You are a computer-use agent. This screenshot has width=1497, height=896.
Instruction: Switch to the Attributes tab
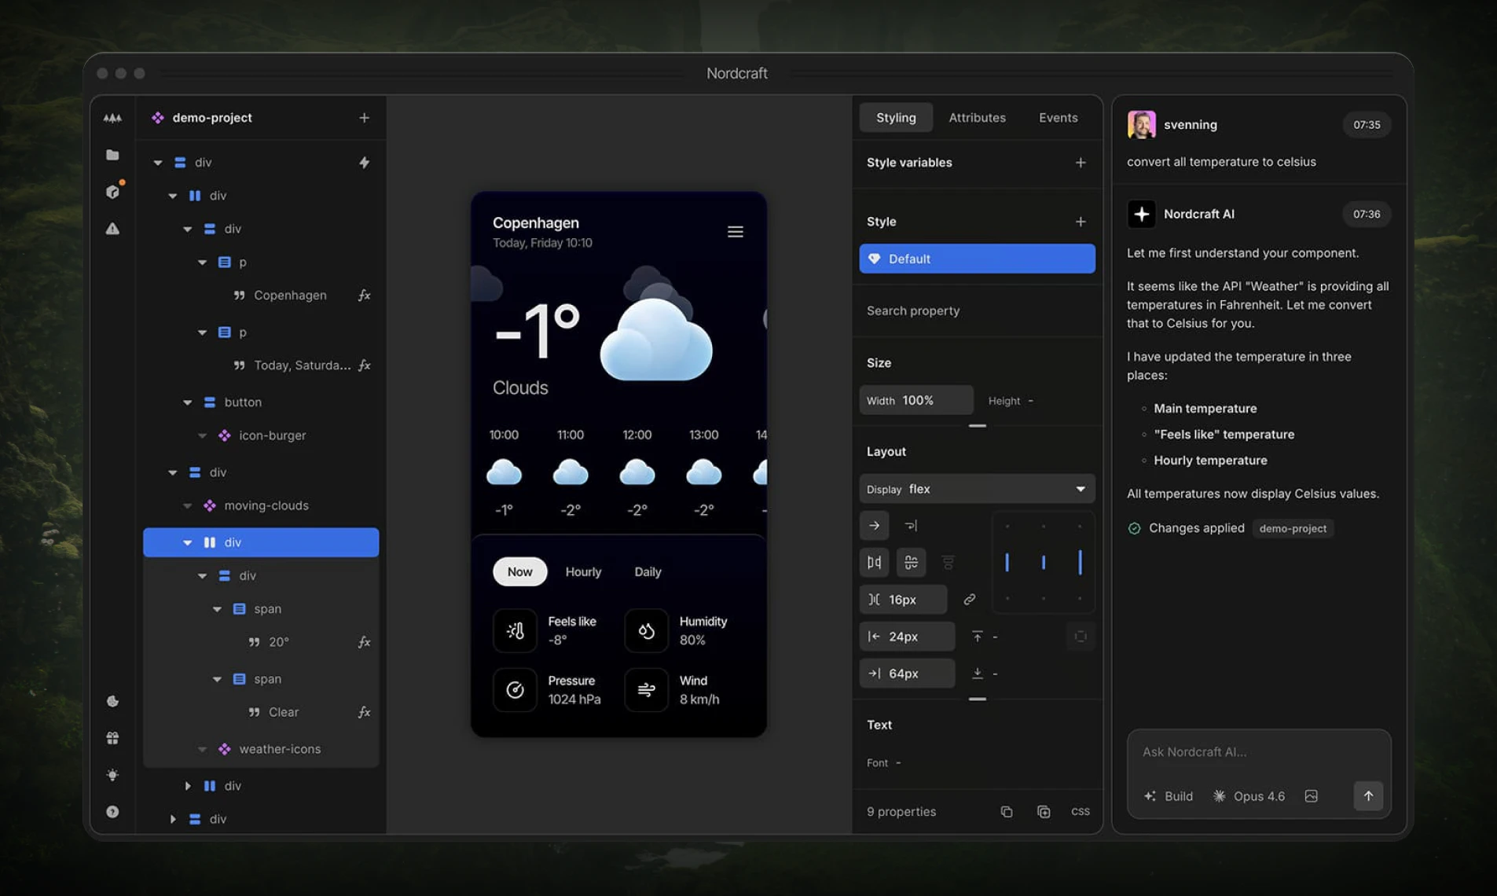coord(977,117)
